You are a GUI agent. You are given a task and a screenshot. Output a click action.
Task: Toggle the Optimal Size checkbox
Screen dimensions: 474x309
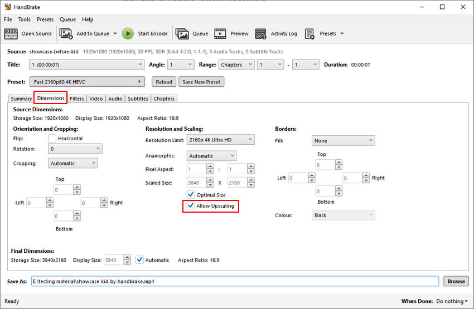[191, 194]
